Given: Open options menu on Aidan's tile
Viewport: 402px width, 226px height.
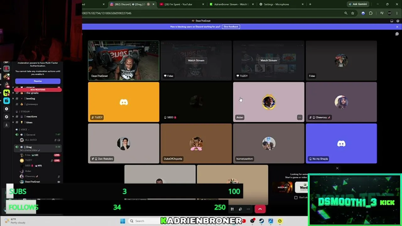Looking at the screenshot, I should point(300,117).
